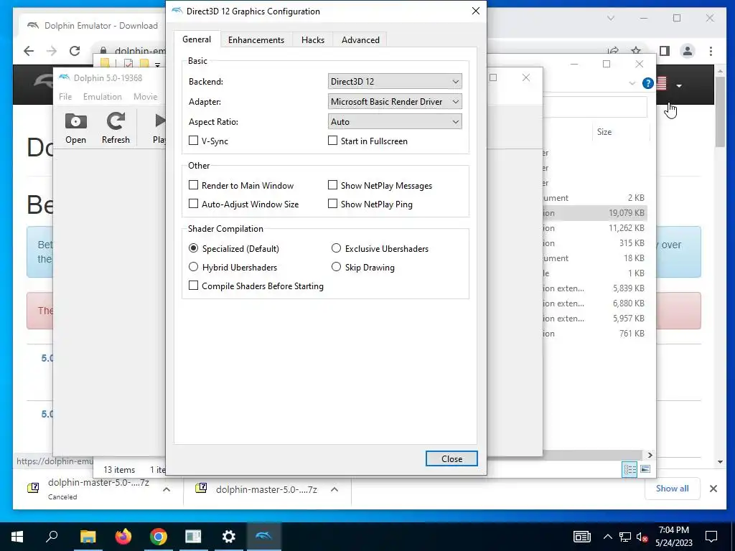The image size is (735, 551).
Task: Select the General tab
Action: (197, 39)
